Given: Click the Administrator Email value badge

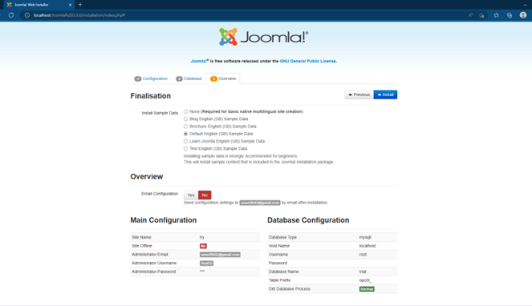Looking at the screenshot, I should 220,255.
